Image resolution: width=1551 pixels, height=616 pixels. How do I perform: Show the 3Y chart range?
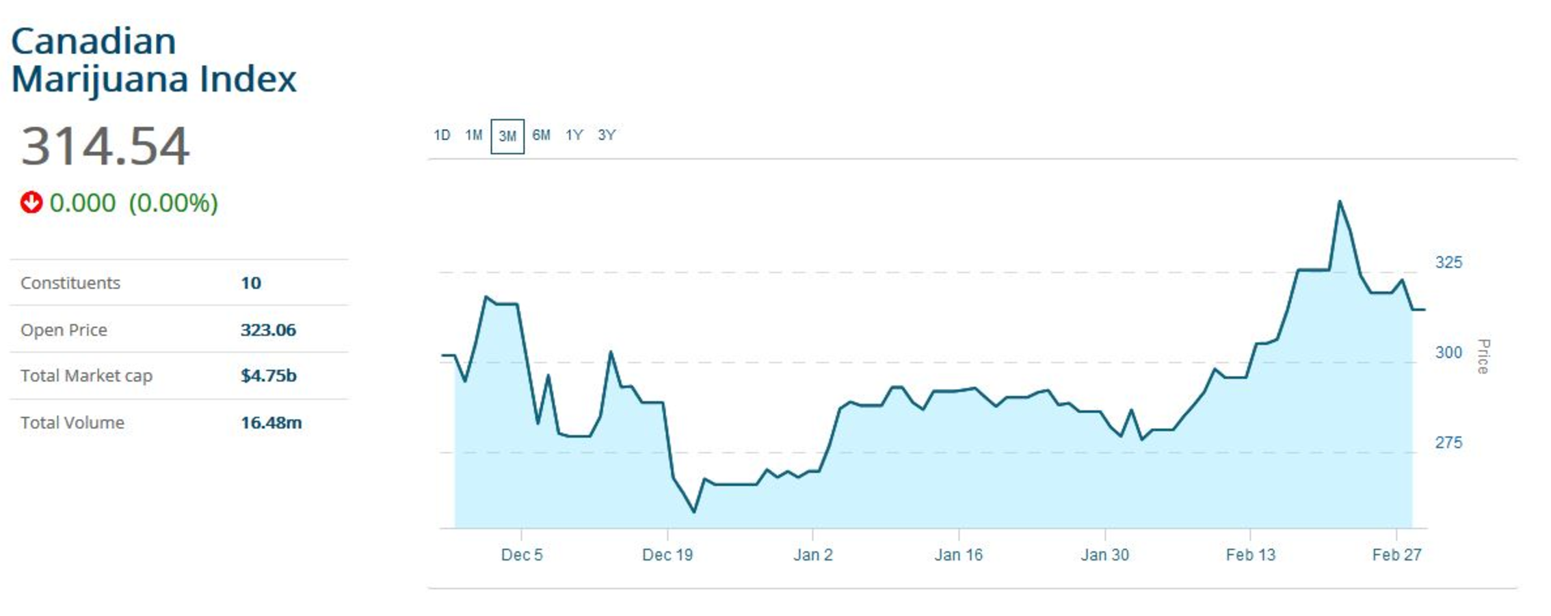[x=607, y=135]
